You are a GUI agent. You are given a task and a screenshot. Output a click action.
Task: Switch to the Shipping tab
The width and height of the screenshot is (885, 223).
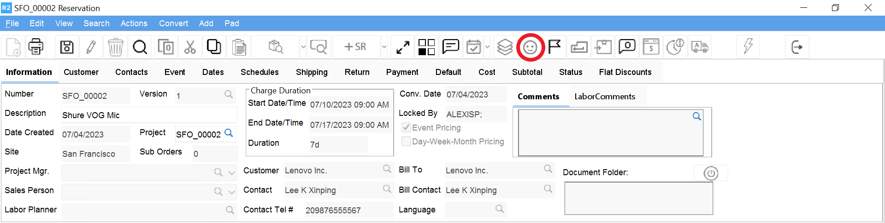(312, 72)
